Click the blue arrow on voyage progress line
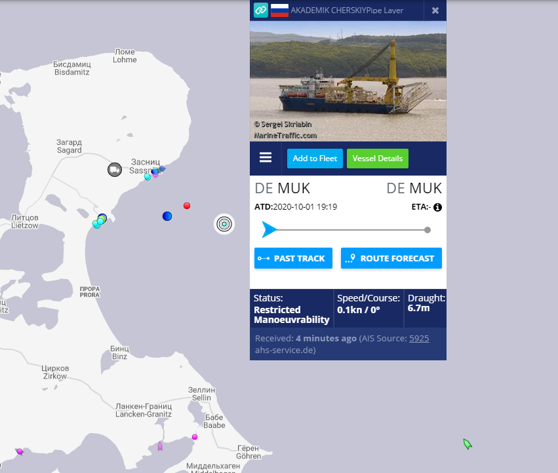Image resolution: width=558 pixels, height=473 pixels. coord(269,230)
